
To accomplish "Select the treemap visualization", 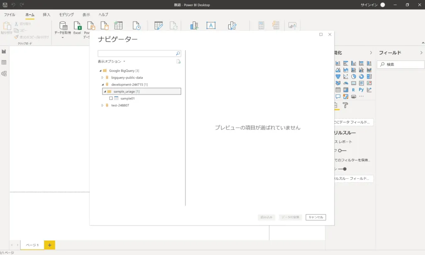I will point(369,77).
